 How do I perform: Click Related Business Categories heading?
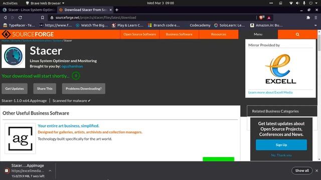[275, 111]
